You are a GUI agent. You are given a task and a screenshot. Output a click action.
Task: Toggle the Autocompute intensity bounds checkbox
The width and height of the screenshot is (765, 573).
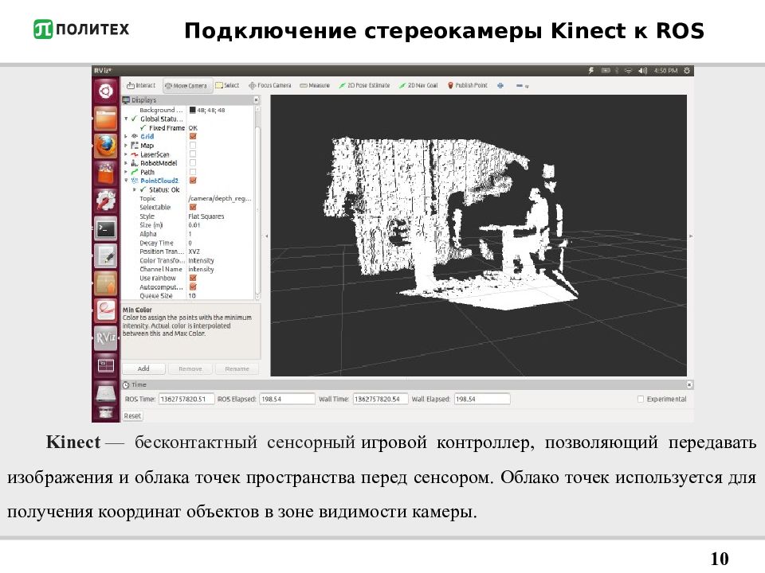point(193,287)
